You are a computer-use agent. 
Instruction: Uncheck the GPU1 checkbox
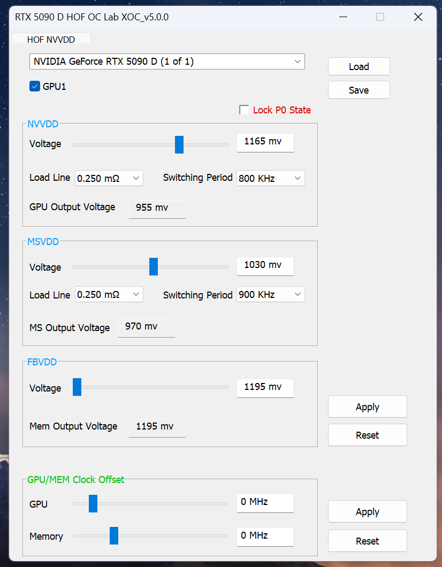click(x=35, y=86)
